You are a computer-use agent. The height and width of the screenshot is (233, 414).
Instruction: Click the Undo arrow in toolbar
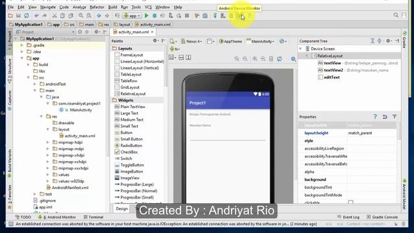click(36, 16)
